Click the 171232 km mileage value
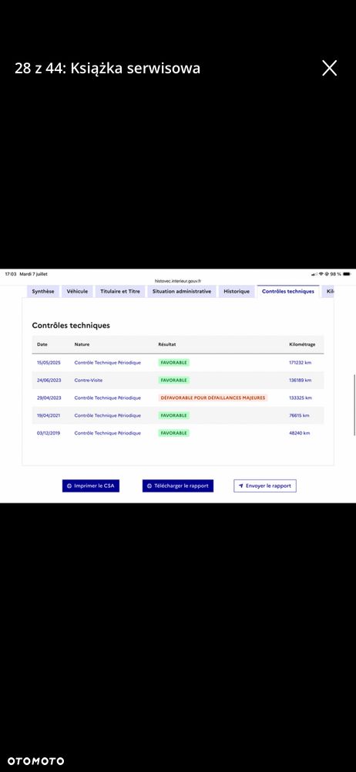Image resolution: width=356 pixels, height=772 pixels. click(301, 362)
